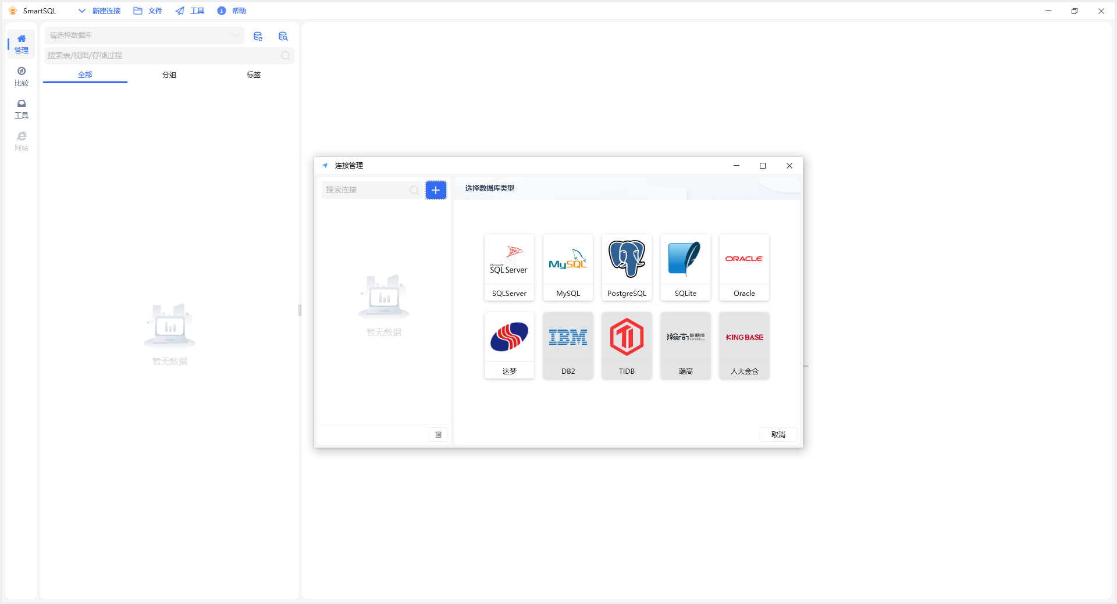Screen dimensions: 1117x604
Task: Restore the SmartSQL main window
Action: point(1075,11)
